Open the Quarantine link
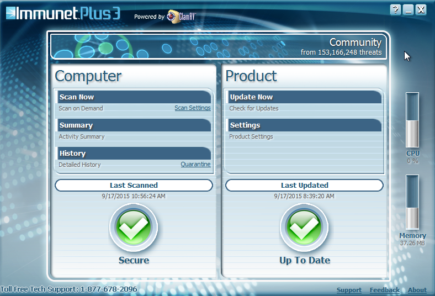The width and height of the screenshot is (435, 296). point(195,164)
